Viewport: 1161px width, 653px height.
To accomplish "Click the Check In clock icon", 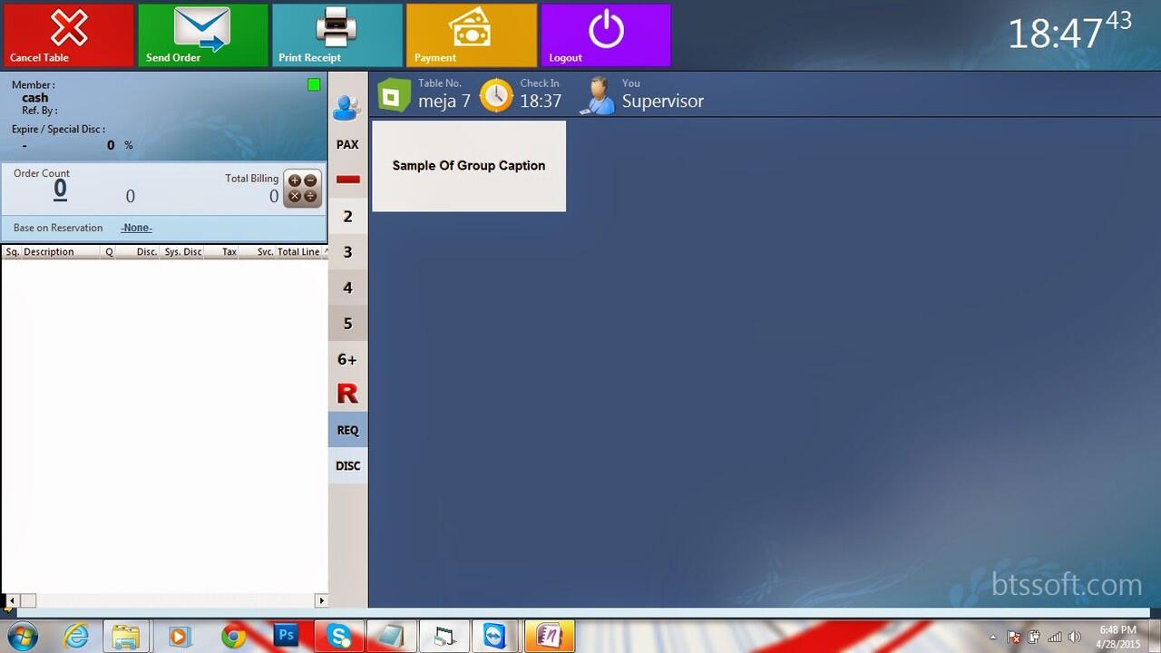I will (496, 95).
